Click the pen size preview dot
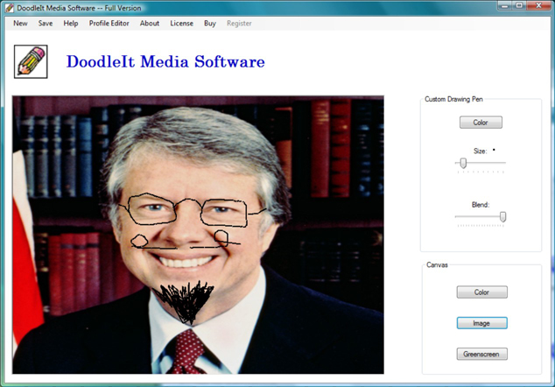The width and height of the screenshot is (555, 387). click(494, 150)
